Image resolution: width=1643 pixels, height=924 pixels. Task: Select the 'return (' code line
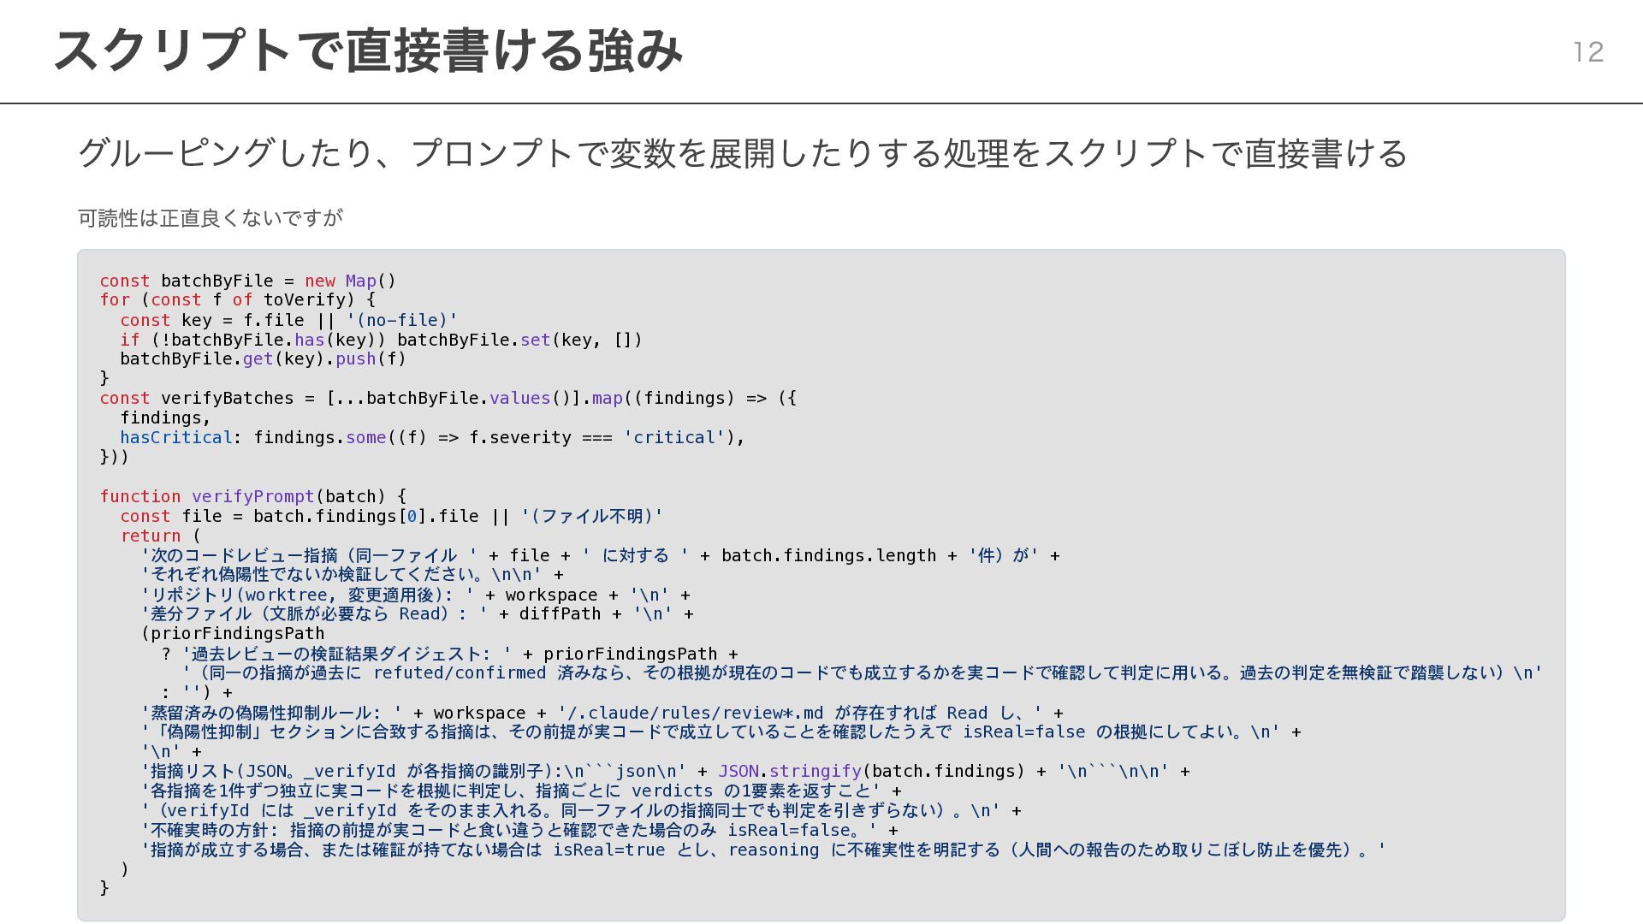point(161,536)
